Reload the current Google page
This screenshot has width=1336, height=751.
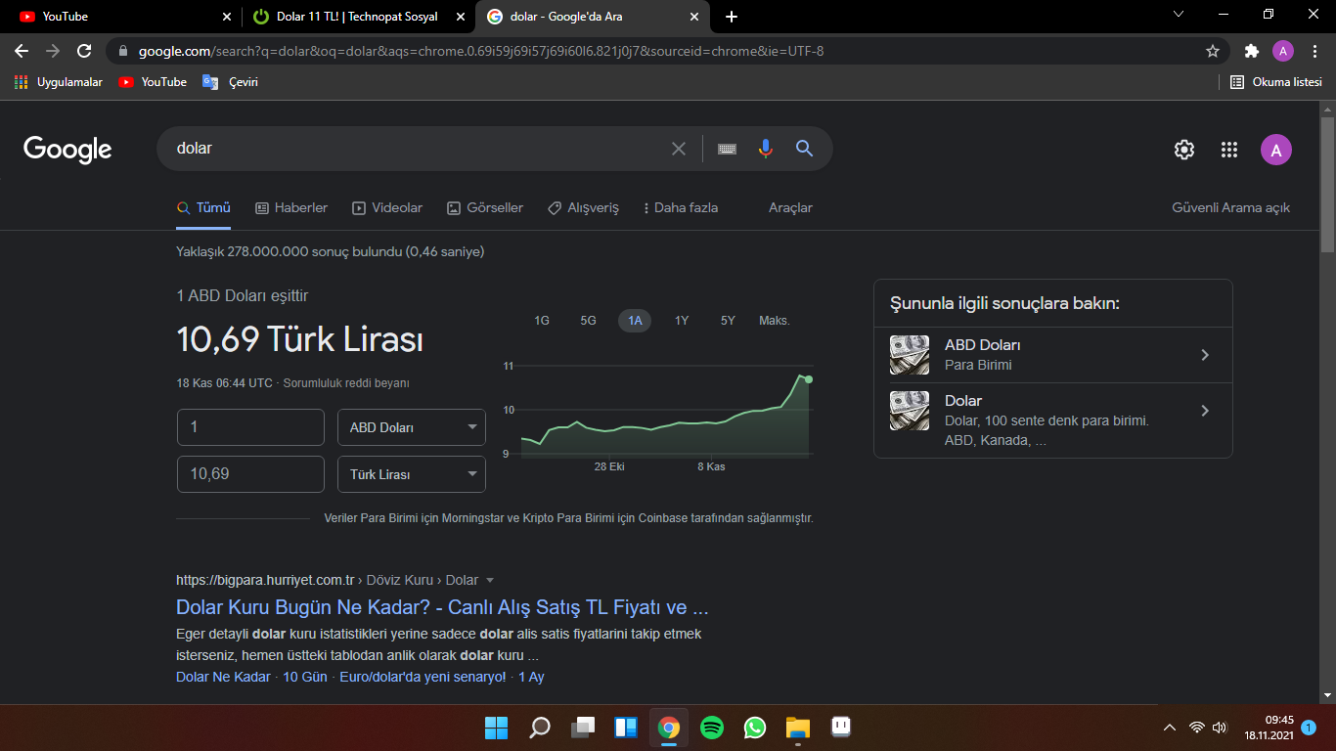pos(84,51)
